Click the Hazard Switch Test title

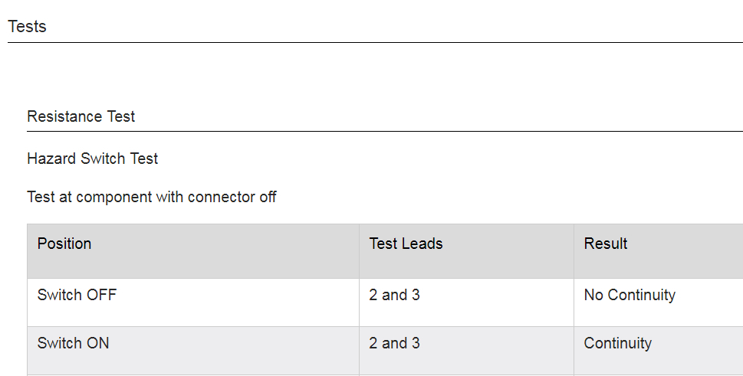point(92,159)
